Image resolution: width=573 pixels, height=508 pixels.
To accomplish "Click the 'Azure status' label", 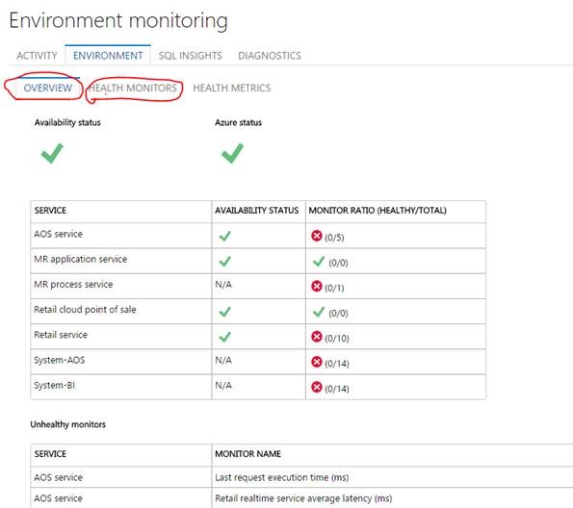I will pyautogui.click(x=238, y=123).
